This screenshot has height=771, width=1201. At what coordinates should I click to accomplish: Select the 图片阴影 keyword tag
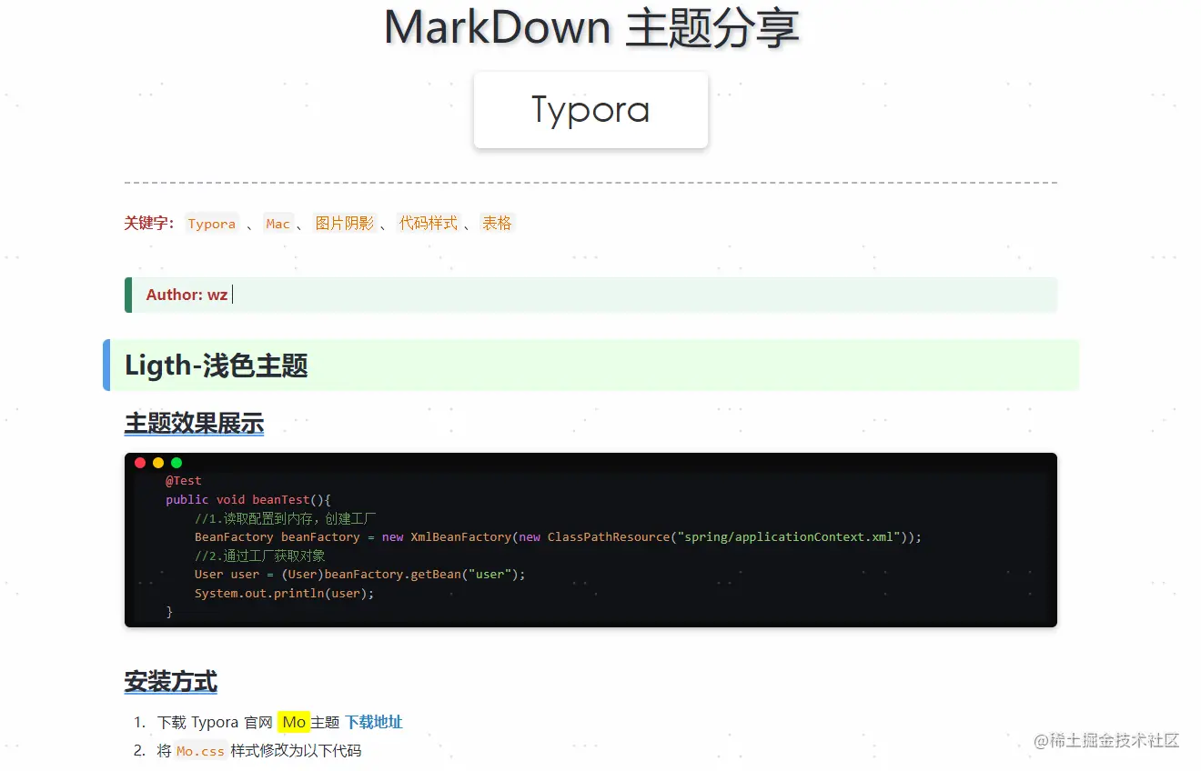(345, 224)
